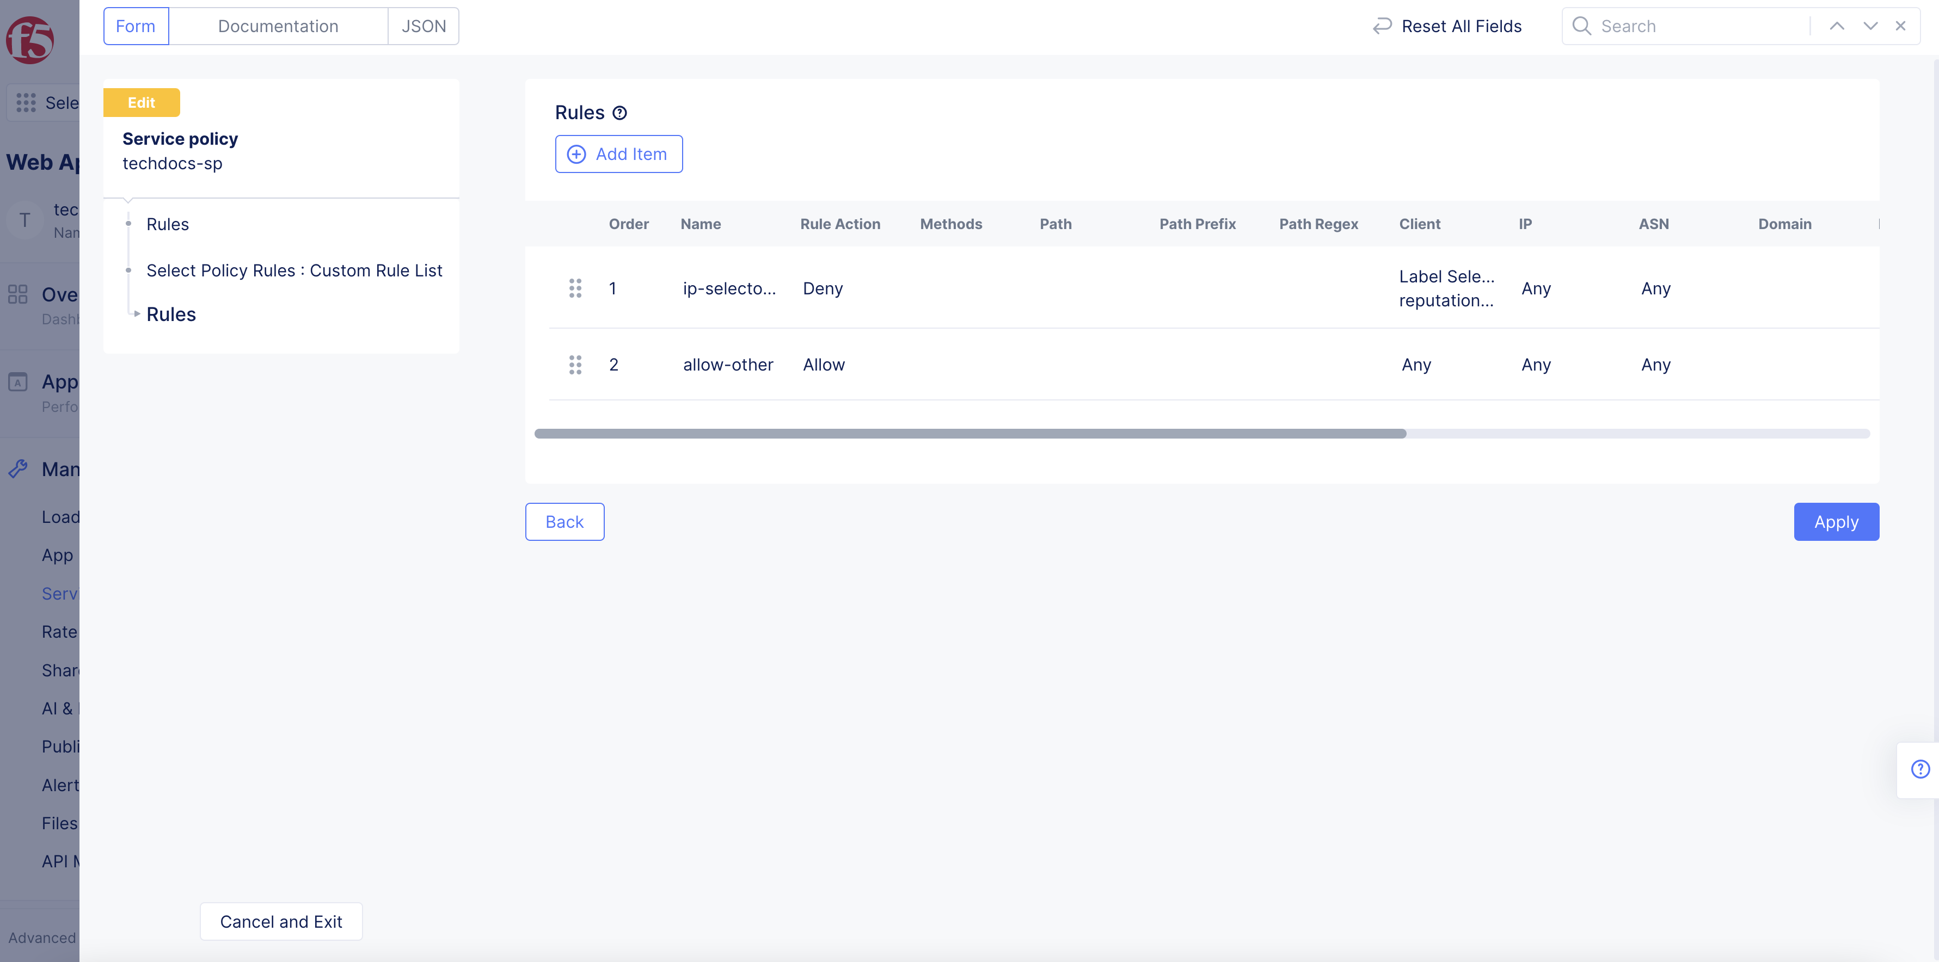Grab the drag handle of rule allow-other
The width and height of the screenshot is (1939, 962).
click(576, 364)
